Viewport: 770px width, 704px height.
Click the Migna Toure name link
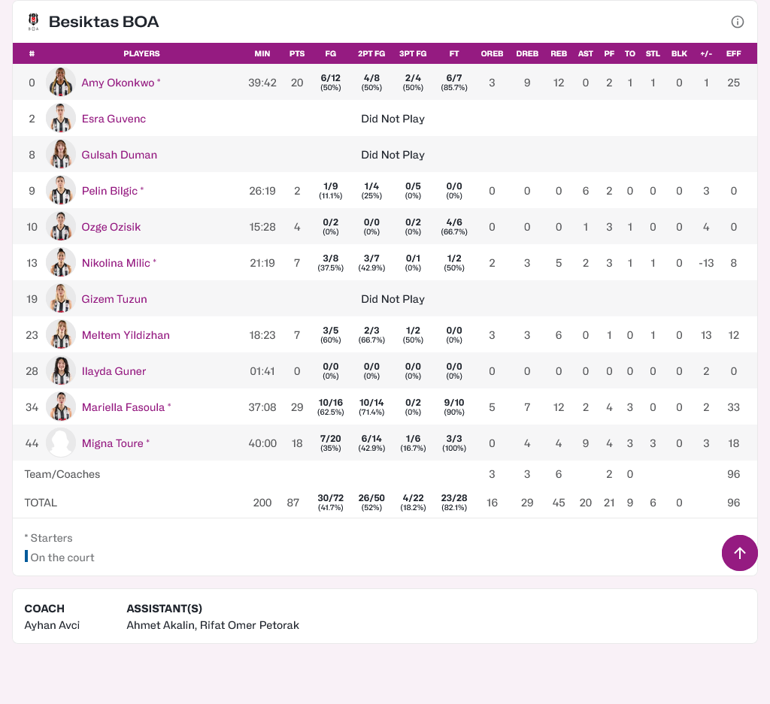(x=112, y=443)
